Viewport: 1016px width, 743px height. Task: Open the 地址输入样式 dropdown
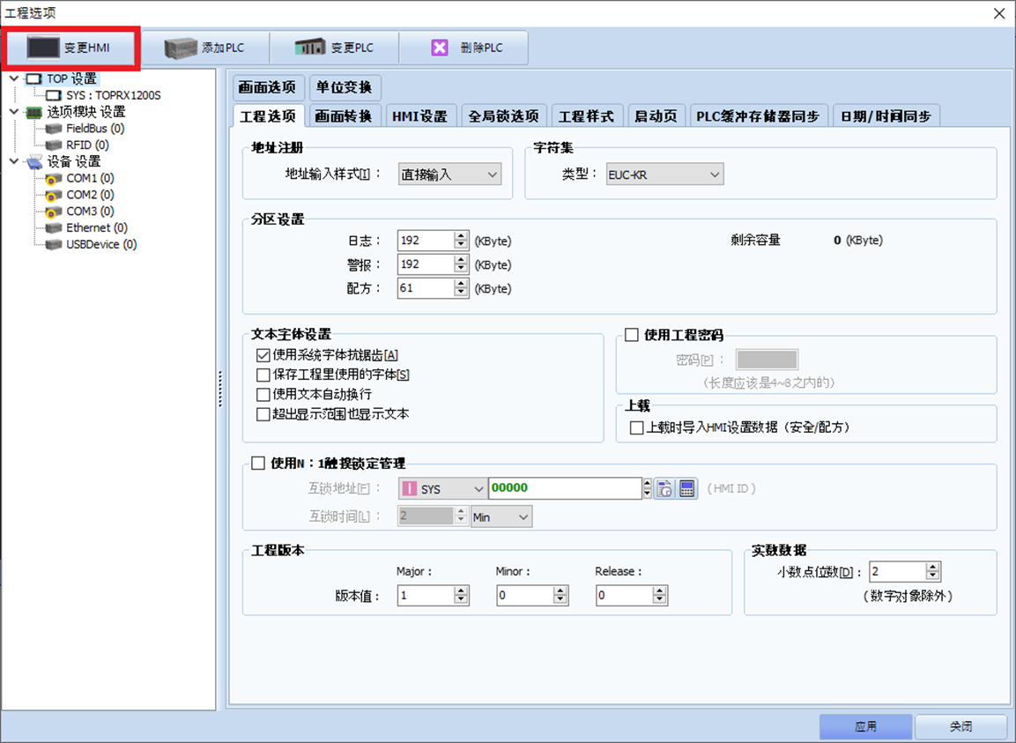pos(449,175)
